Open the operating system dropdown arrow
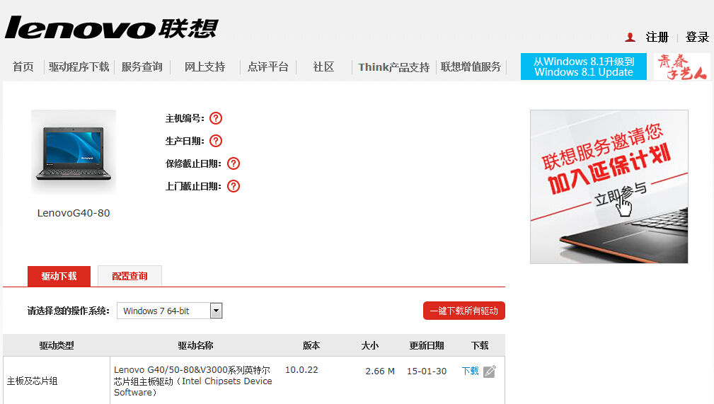 pyautogui.click(x=217, y=311)
